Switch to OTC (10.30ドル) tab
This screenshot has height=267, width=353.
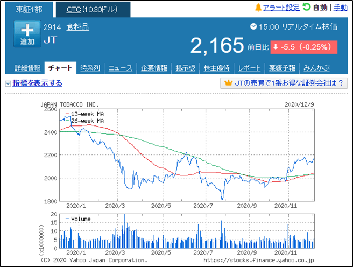93,10
